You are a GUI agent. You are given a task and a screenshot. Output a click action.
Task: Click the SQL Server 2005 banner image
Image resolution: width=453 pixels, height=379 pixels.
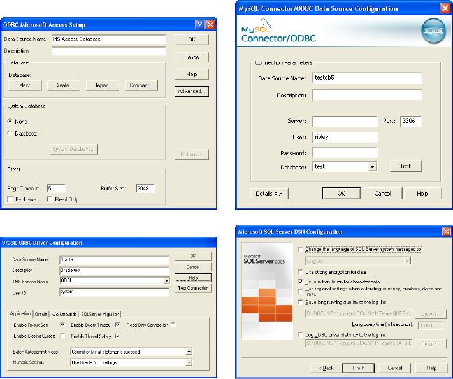[x=267, y=290]
